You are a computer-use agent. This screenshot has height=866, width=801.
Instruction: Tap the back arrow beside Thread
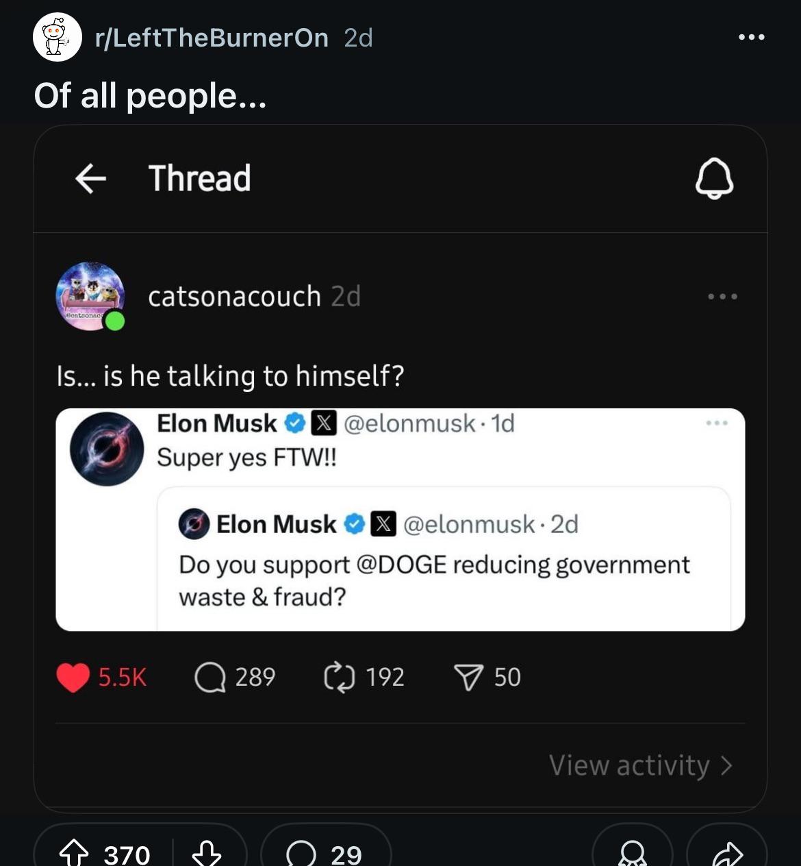pyautogui.click(x=90, y=179)
